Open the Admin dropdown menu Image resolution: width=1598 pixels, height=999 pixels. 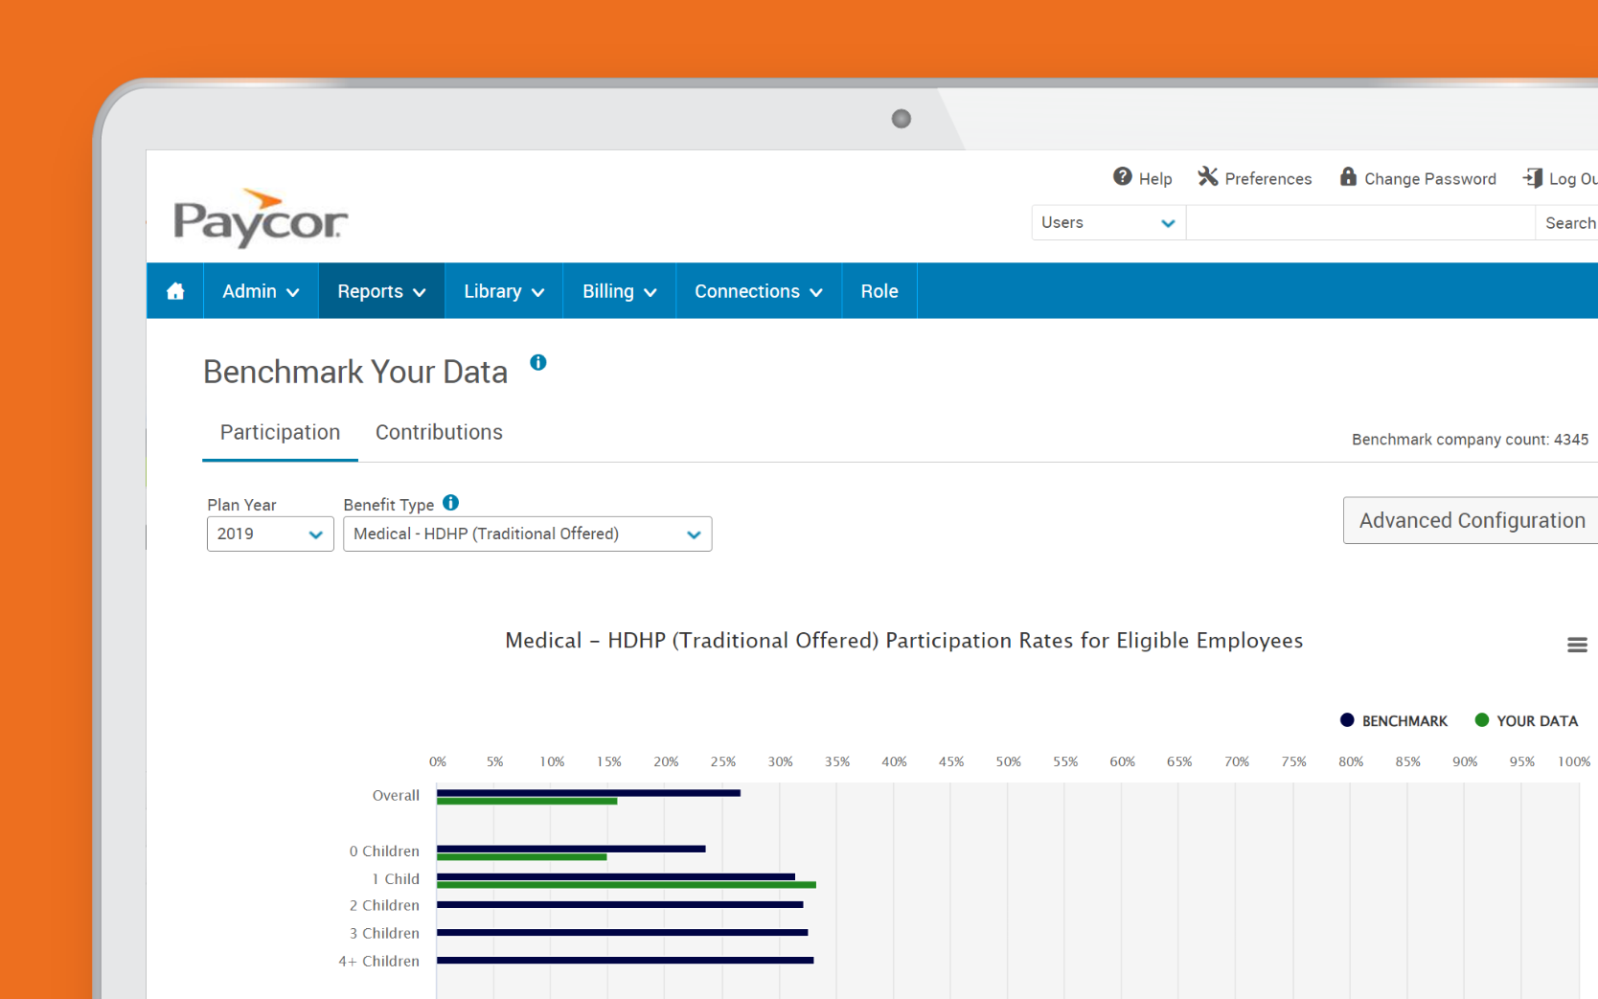click(261, 291)
